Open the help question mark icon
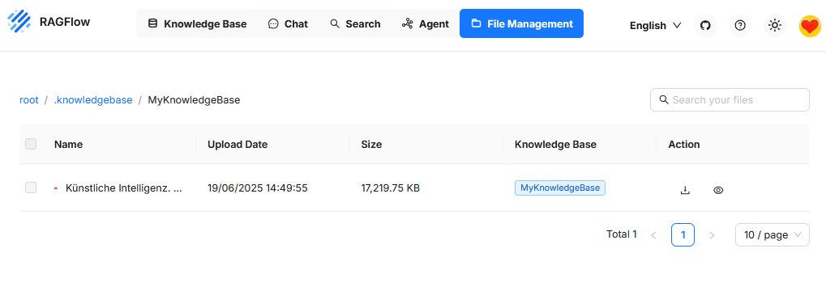Image resolution: width=826 pixels, height=295 pixels. point(740,25)
